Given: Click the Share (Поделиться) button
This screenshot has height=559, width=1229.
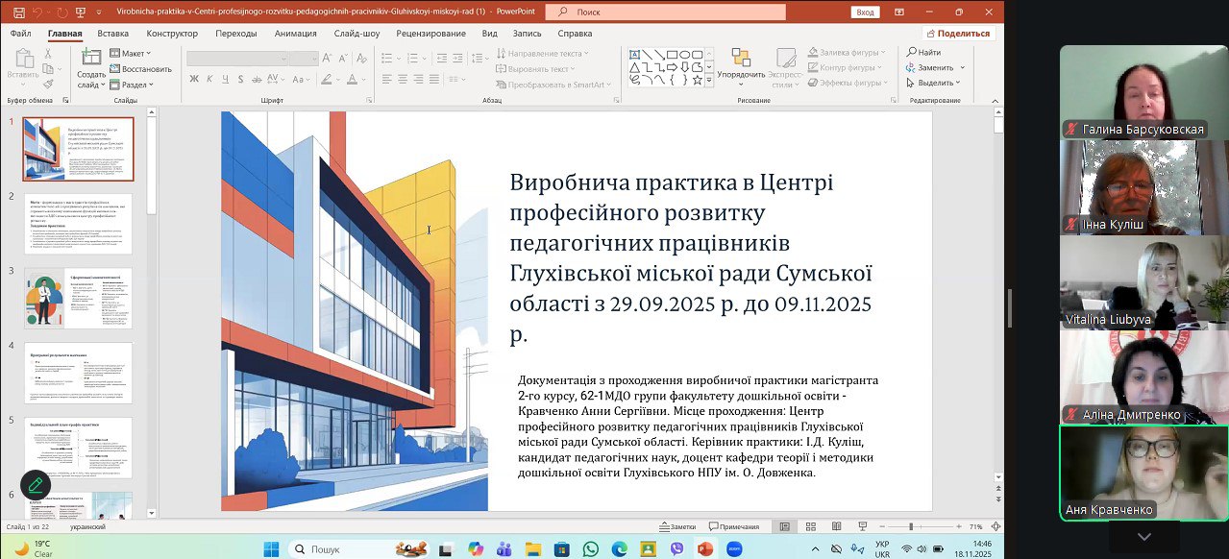Looking at the screenshot, I should click(957, 33).
